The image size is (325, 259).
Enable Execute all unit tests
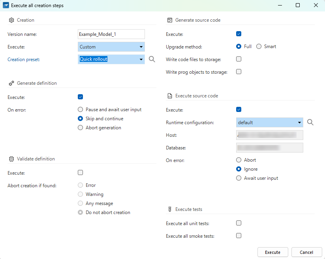pos(239,223)
